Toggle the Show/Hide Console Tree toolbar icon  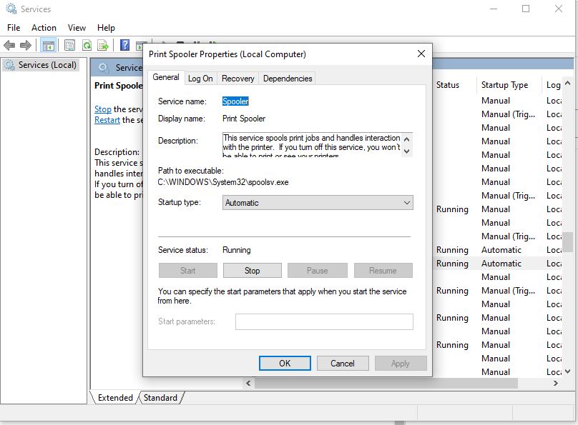pos(49,46)
